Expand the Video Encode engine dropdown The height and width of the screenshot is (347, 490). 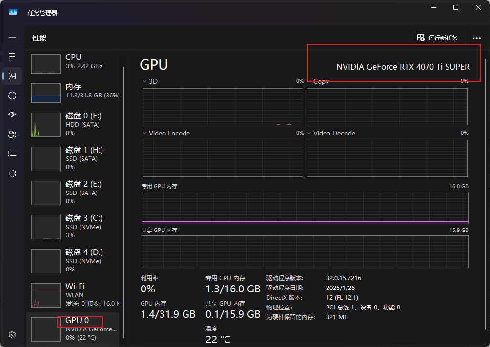[x=145, y=133]
